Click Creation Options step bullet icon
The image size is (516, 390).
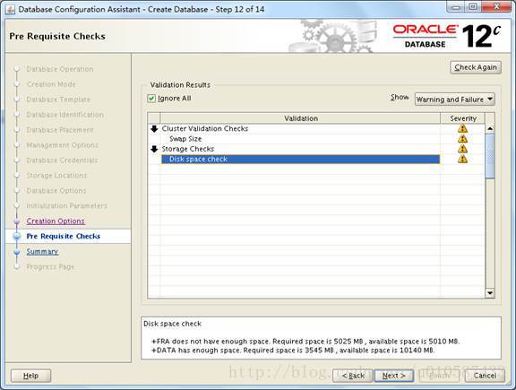click(17, 221)
